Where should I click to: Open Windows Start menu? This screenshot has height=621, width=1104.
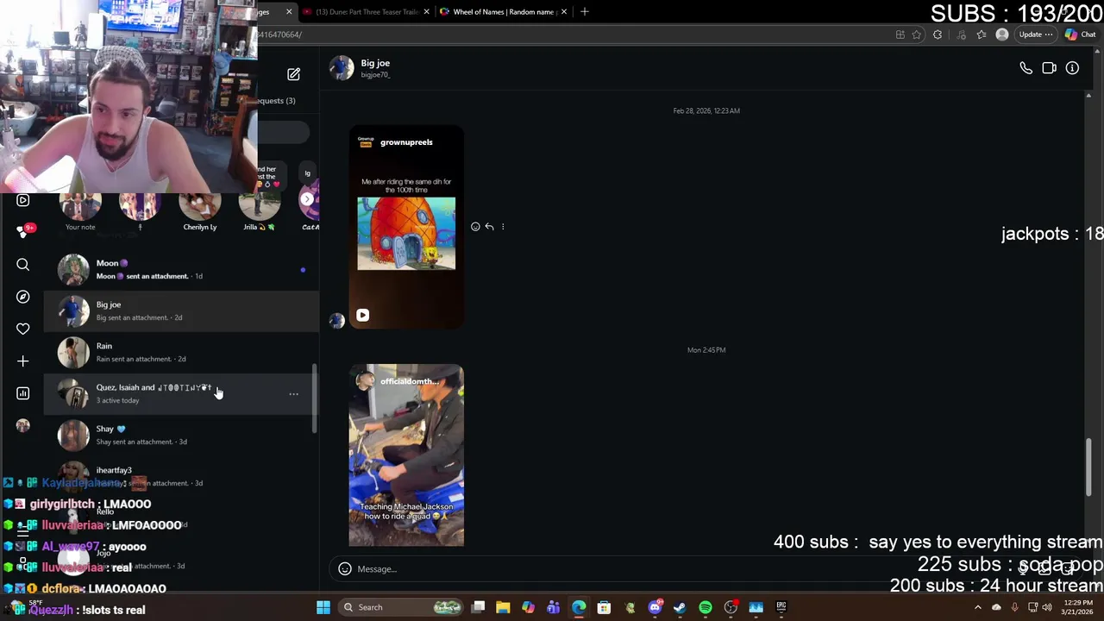pyautogui.click(x=323, y=607)
